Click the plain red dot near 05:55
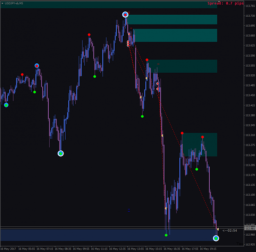 click(x=22, y=75)
